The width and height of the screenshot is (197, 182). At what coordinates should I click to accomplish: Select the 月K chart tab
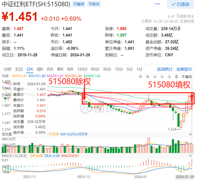click(x=50, y=69)
